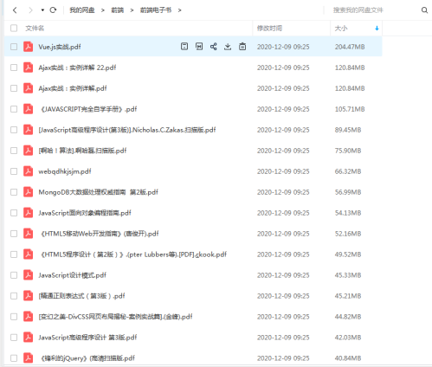
Task: Select file name JavaScript设计模式.pdf
Action: (x=72, y=275)
